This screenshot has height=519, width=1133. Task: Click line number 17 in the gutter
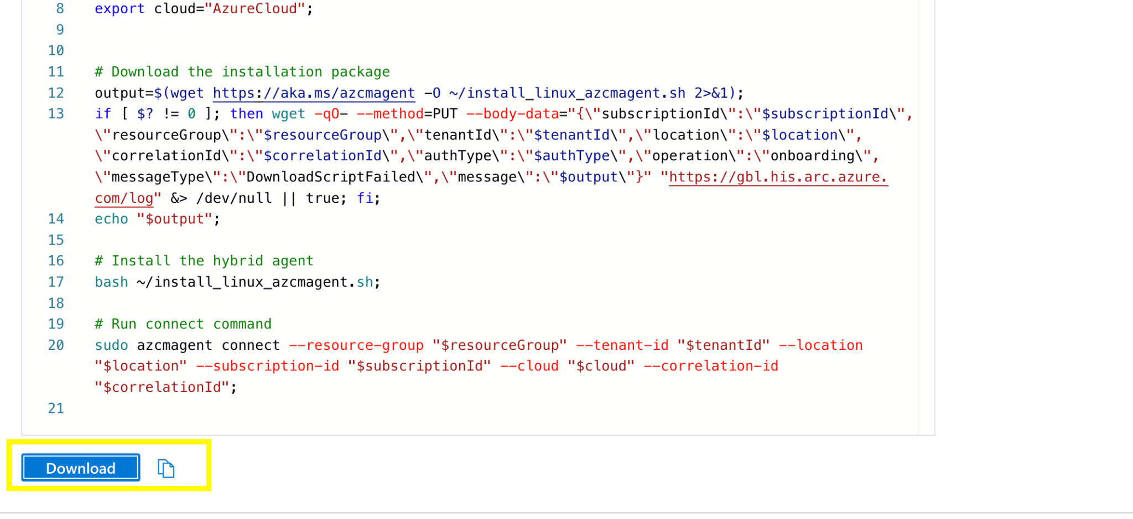(56, 282)
